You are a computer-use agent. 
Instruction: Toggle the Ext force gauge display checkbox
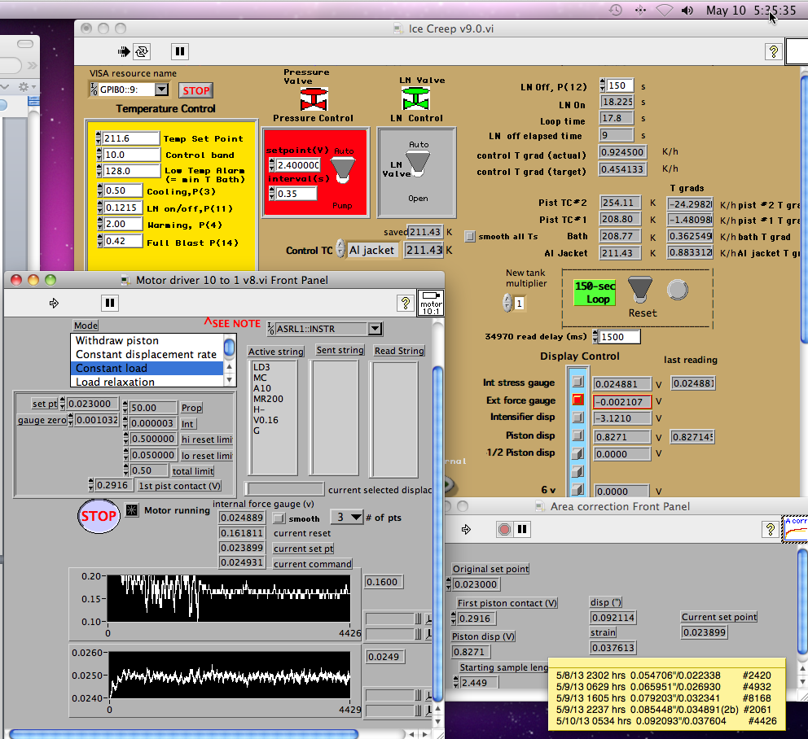tap(577, 400)
